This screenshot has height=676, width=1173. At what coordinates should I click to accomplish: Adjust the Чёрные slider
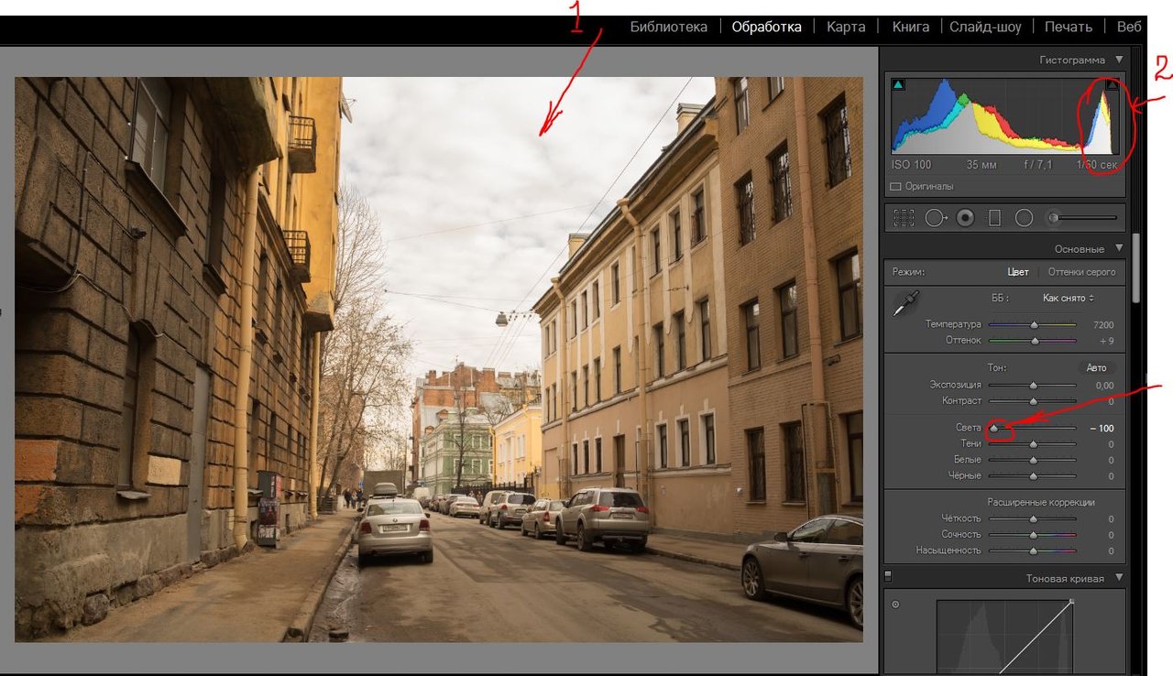pos(1033,476)
